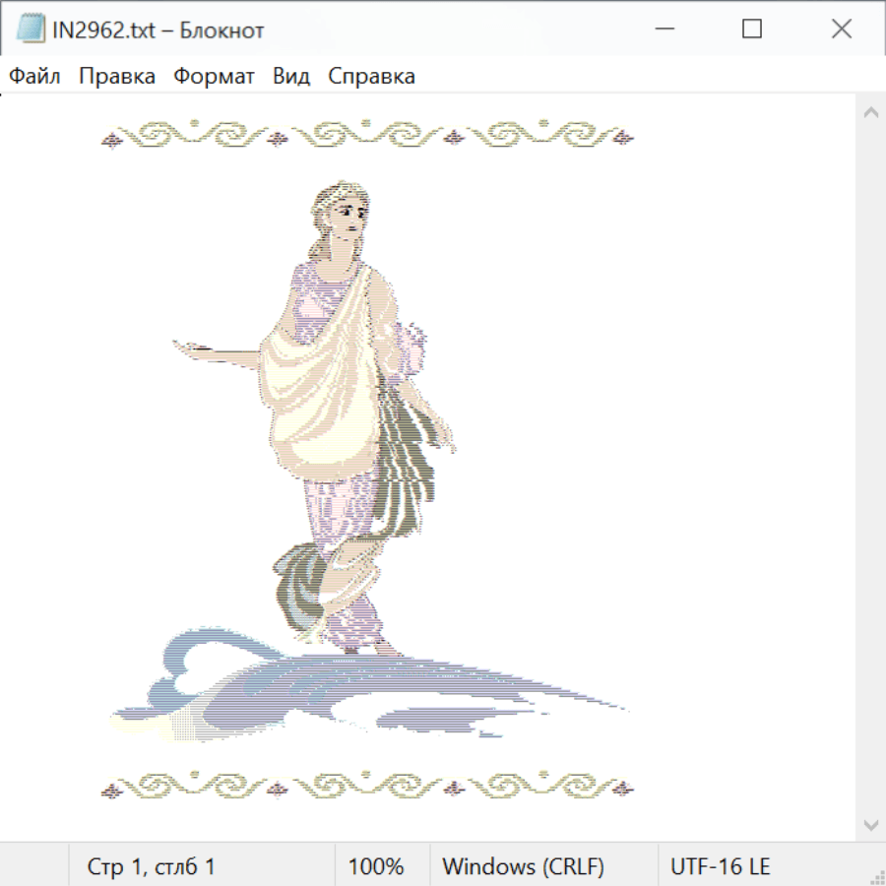This screenshot has height=886, width=886.
Task: Select the Справка menu
Action: pyautogui.click(x=371, y=76)
